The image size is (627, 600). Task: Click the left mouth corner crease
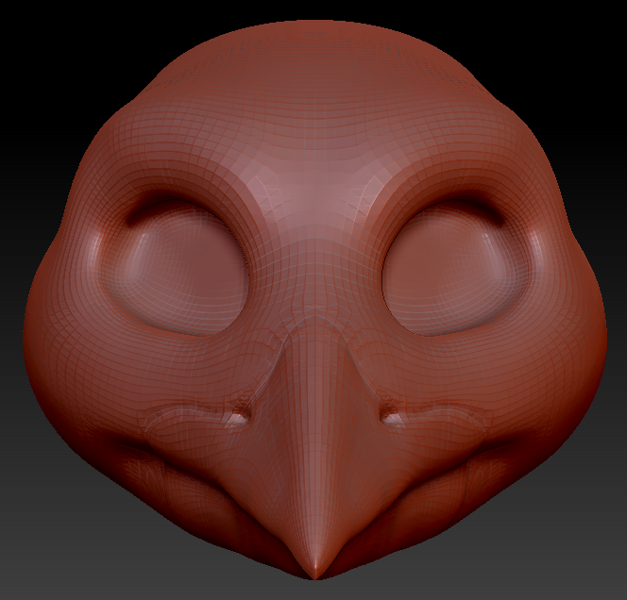[x=142, y=451]
